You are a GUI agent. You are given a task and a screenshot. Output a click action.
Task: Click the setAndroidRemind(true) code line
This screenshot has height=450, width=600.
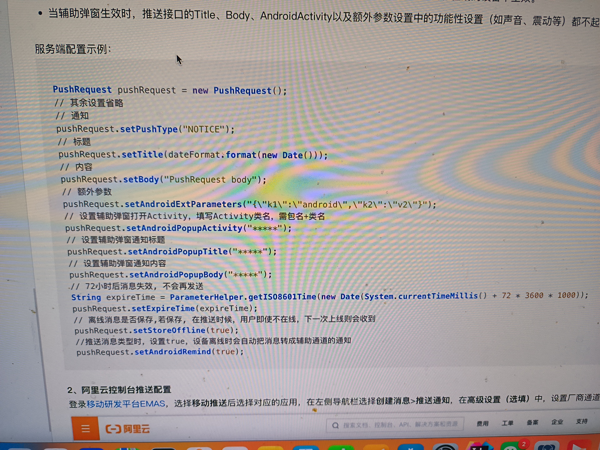coord(160,352)
